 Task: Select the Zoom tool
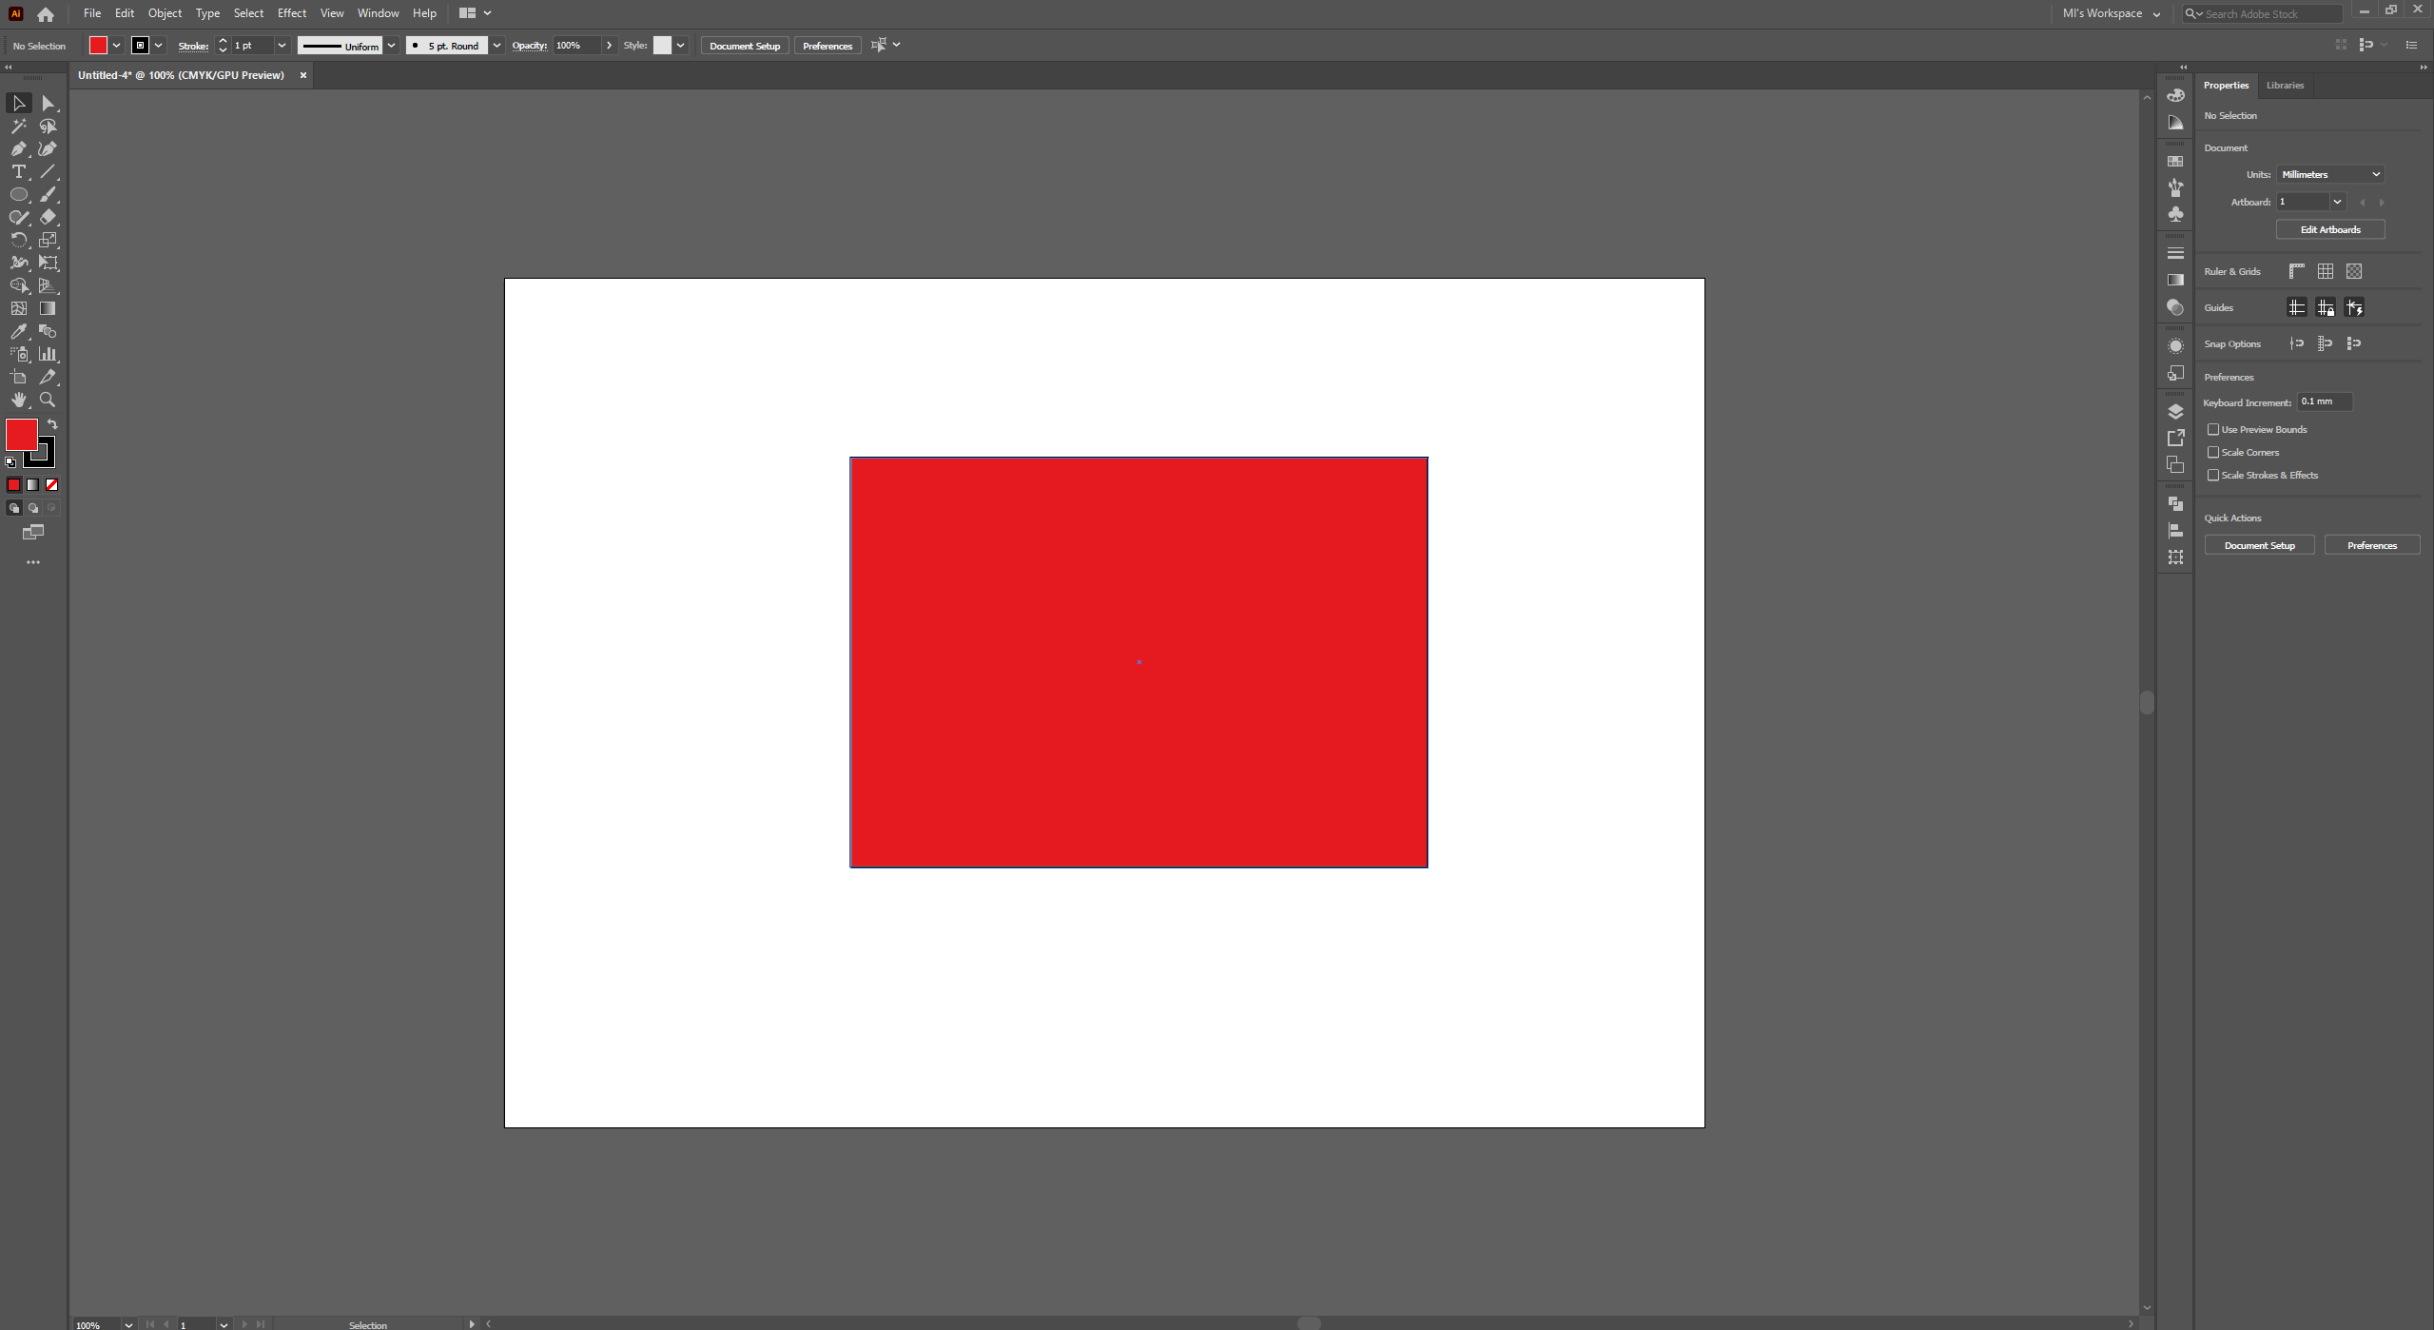(x=48, y=401)
